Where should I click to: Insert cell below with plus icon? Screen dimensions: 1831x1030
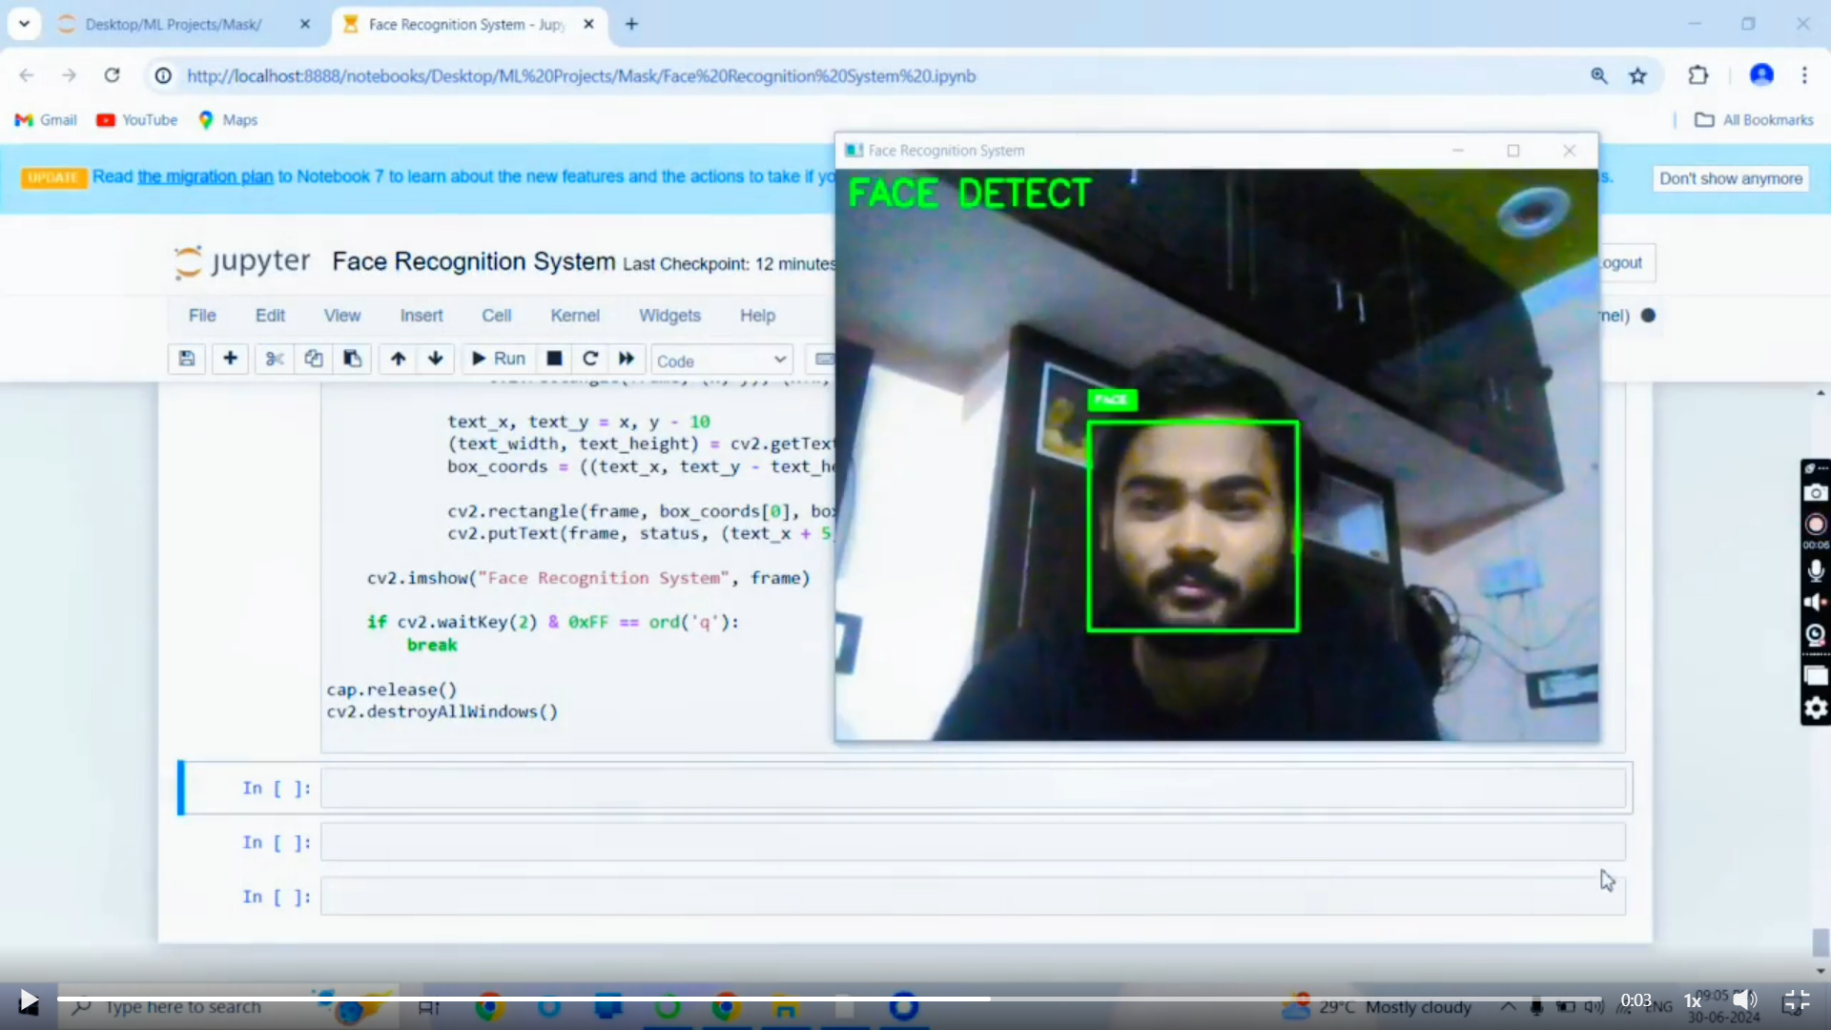[230, 359]
